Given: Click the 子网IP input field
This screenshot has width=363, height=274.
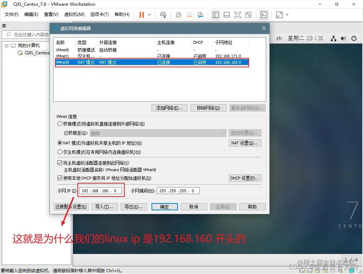Looking at the screenshot, I should pos(101,190).
